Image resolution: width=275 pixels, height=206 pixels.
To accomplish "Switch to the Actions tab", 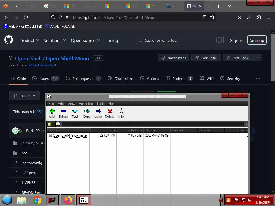I will click(150, 79).
